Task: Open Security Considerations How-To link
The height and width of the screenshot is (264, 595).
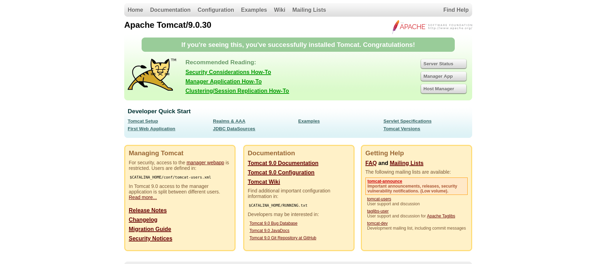Action: click(x=228, y=72)
